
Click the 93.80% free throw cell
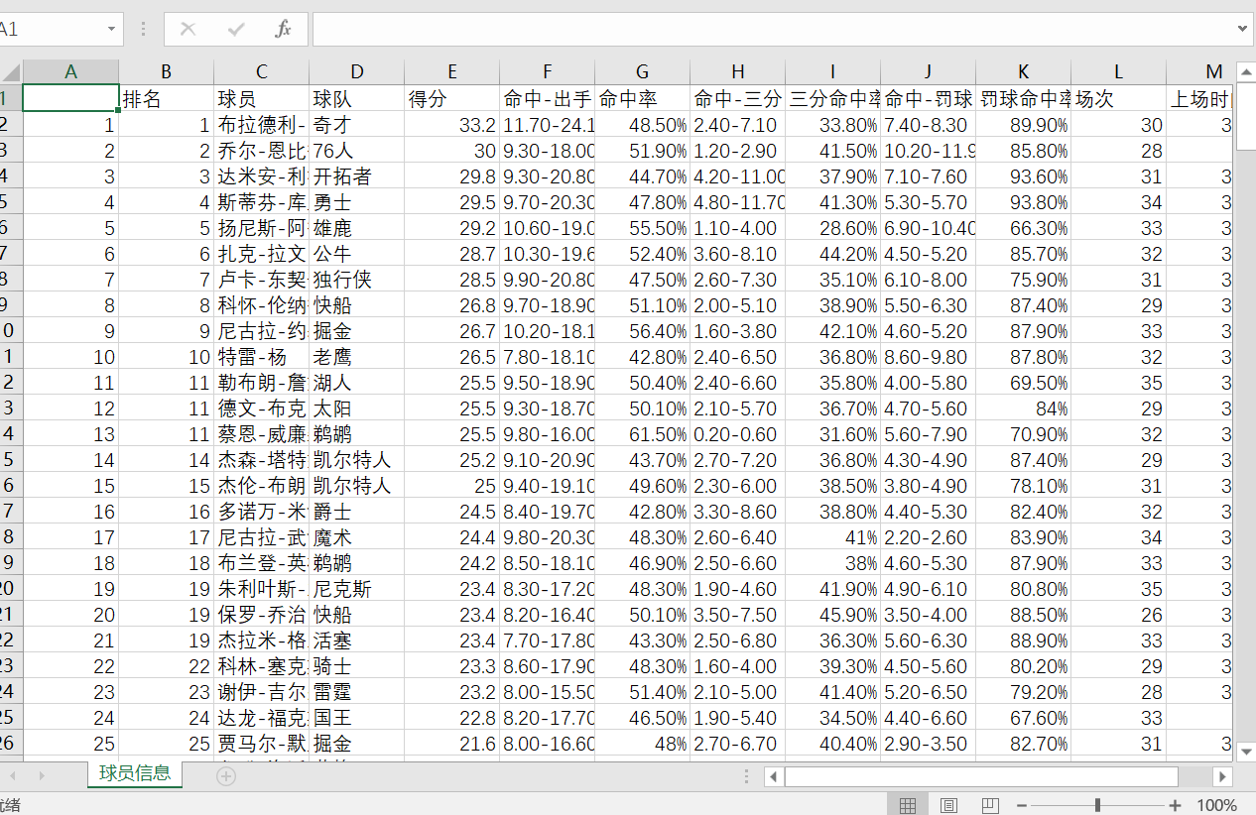[1023, 202]
